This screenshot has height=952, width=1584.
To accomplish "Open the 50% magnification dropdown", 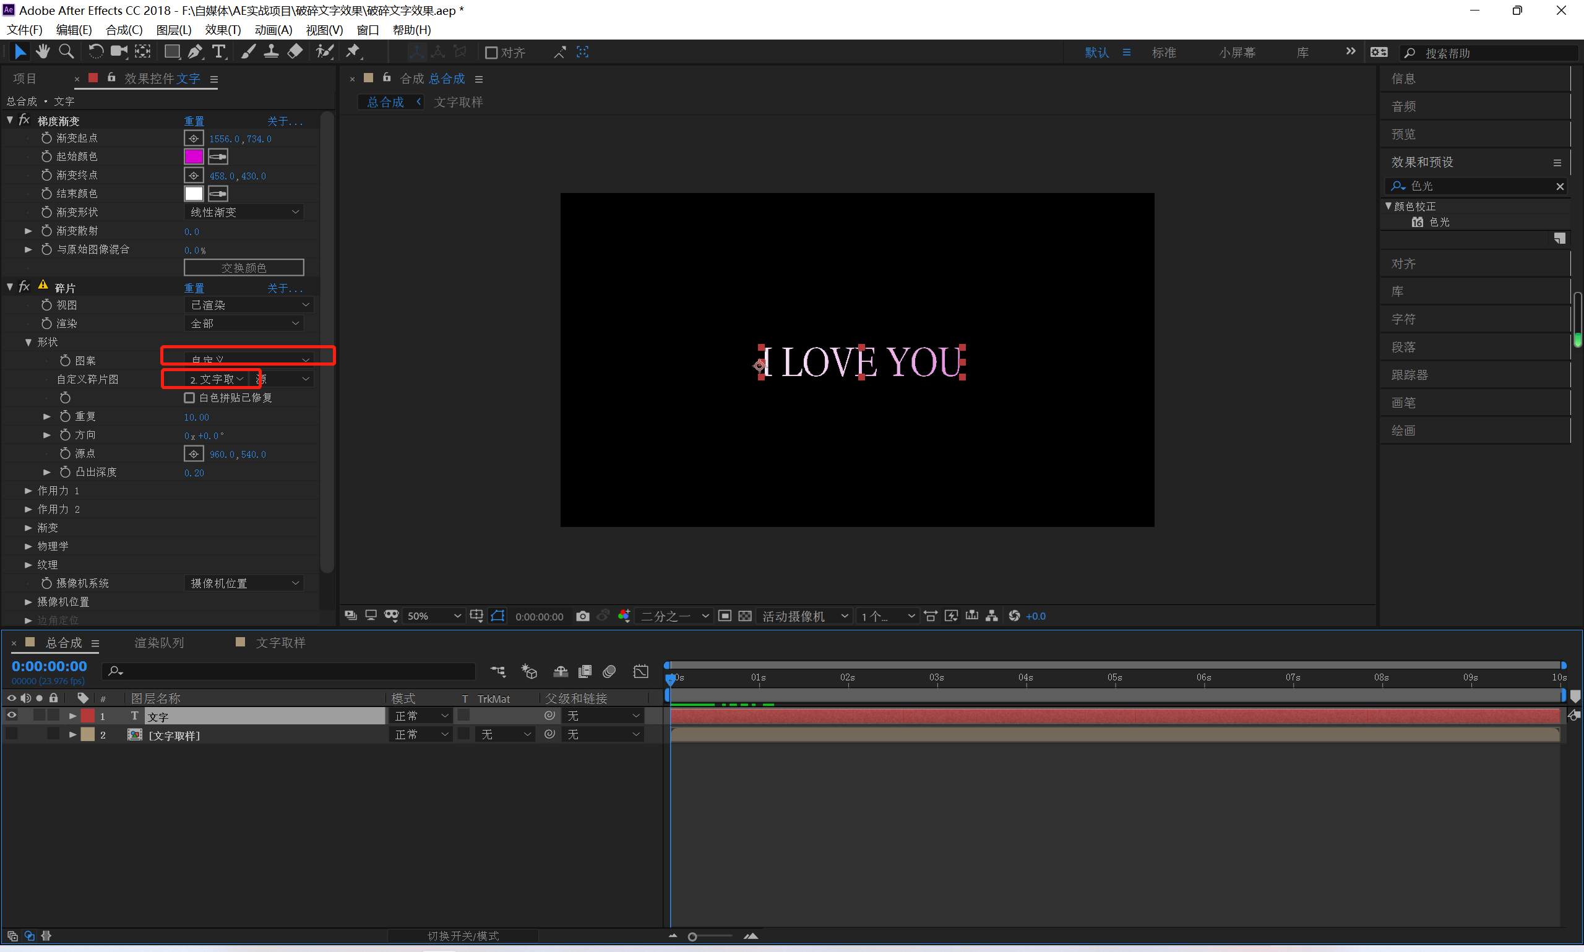I will click(x=434, y=616).
